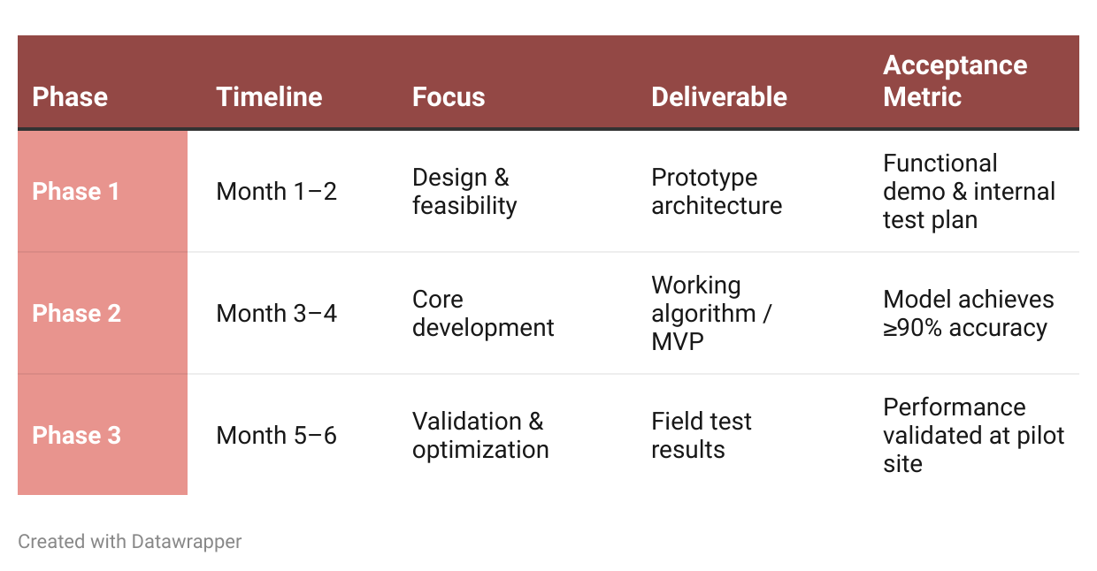
Task: Select the Month 3–4 timeline cell
Action: click(x=277, y=314)
